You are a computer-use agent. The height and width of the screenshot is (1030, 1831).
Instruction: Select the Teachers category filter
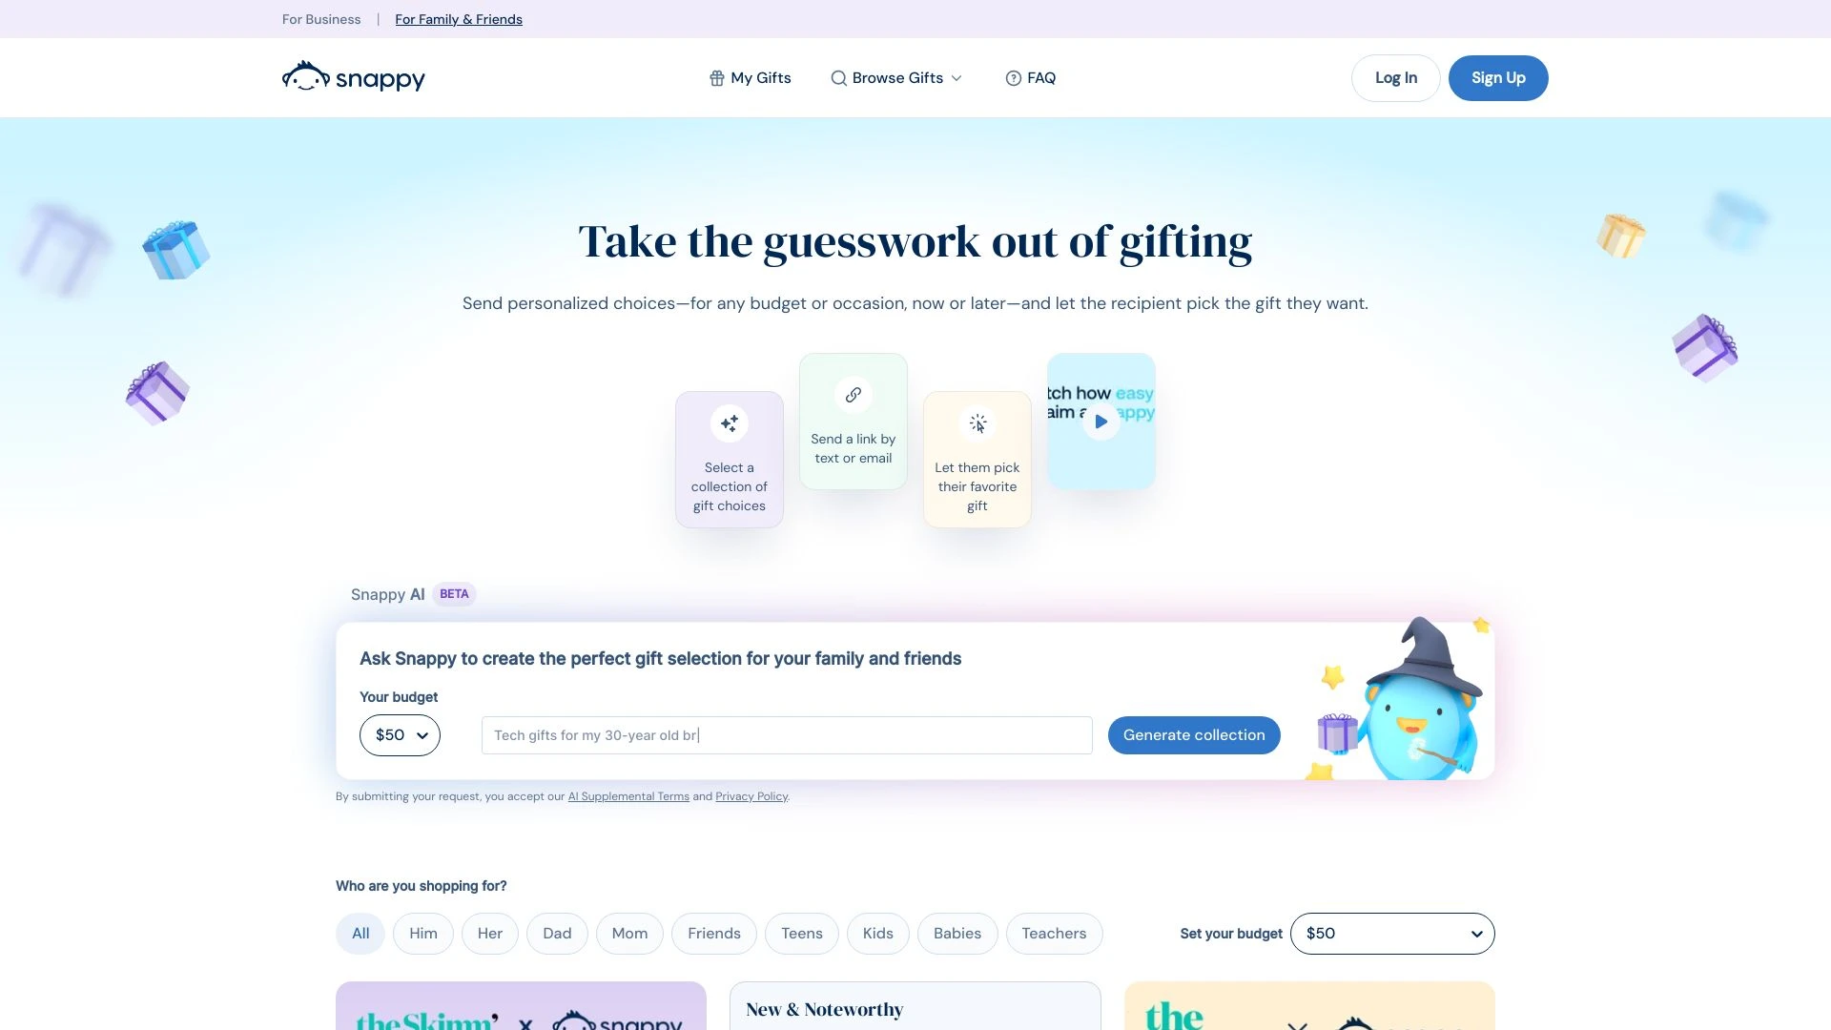[1054, 932]
